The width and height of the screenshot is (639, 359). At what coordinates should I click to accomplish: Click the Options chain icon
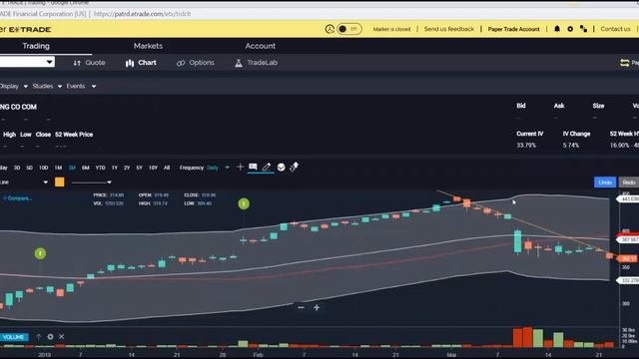tap(181, 63)
